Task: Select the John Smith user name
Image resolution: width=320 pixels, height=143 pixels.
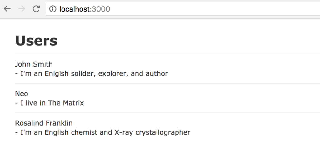Action: (x=34, y=64)
